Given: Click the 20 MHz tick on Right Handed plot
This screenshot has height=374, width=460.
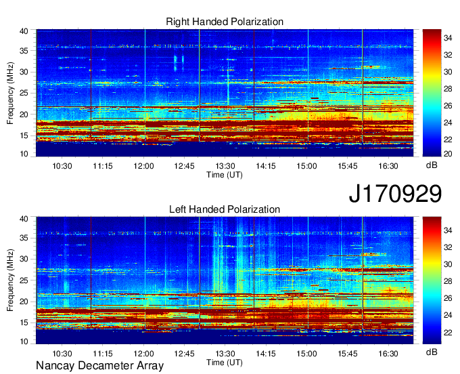Looking at the screenshot, I should 24,115.
